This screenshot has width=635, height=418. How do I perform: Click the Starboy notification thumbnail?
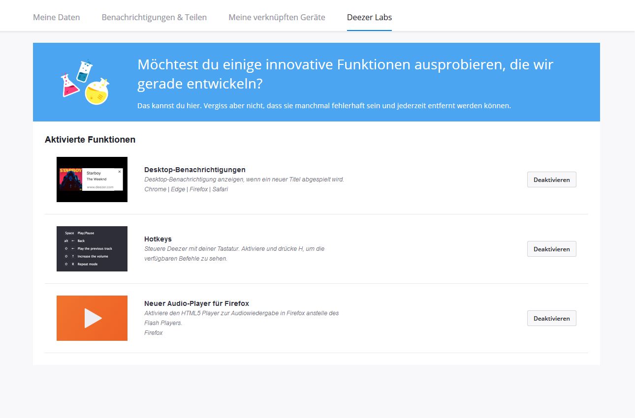pos(92,179)
